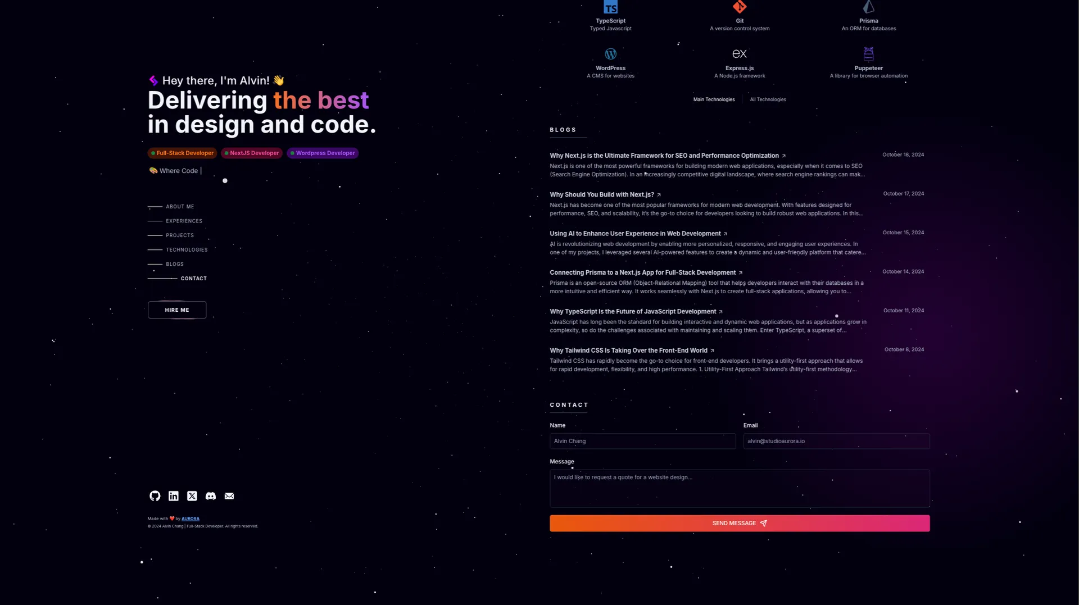Click the HIRE ME button
This screenshot has height=605, width=1079.
click(176, 310)
